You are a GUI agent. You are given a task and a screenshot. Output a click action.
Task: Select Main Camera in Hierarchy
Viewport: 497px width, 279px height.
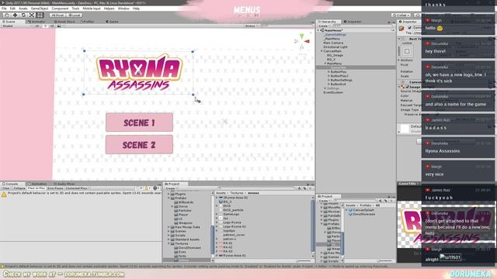333,43
